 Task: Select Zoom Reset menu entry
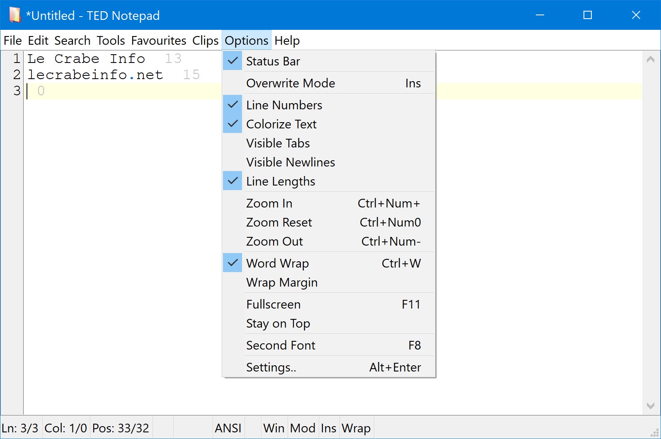coord(329,222)
